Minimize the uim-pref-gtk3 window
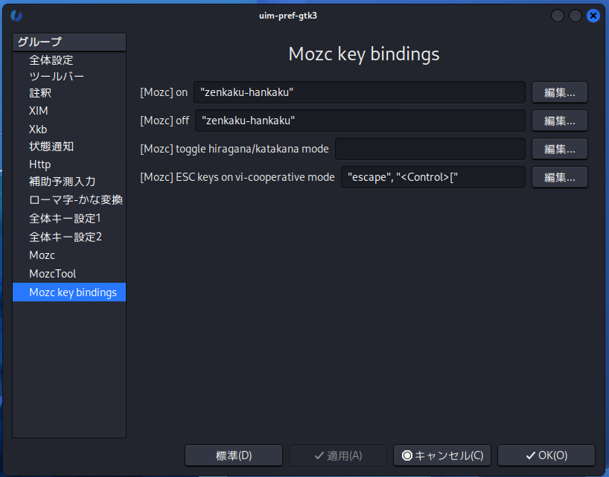This screenshot has height=477, width=609. coord(558,16)
